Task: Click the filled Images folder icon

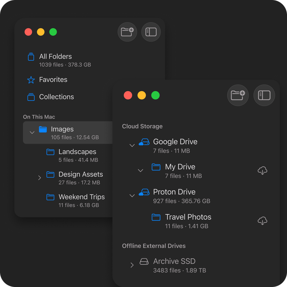Action: pyautogui.click(x=43, y=129)
